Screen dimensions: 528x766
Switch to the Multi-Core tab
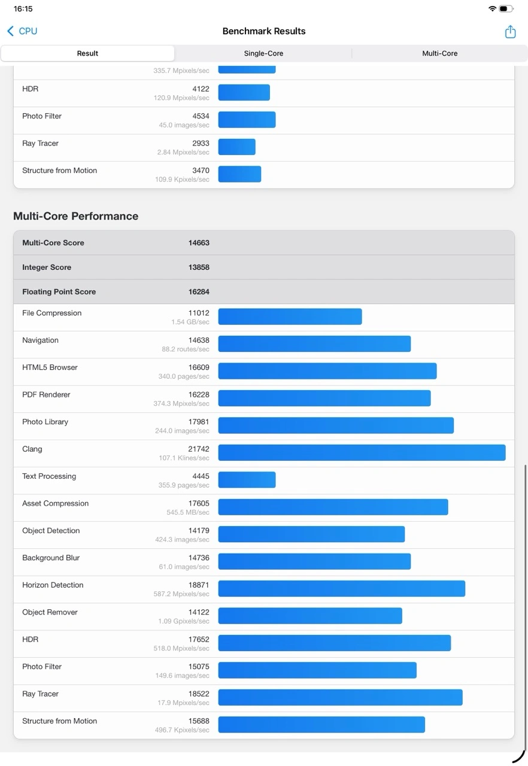[x=439, y=53]
